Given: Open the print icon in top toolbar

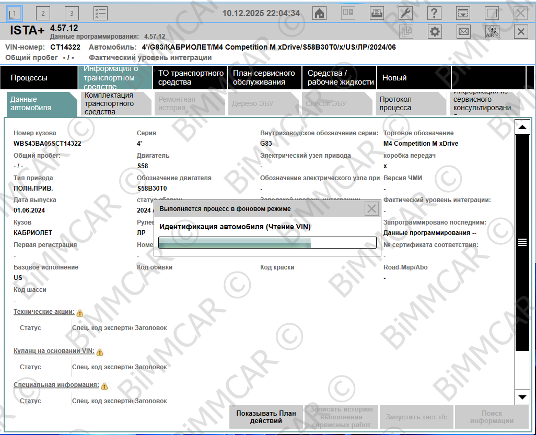Looking at the screenshot, I should point(376,14).
